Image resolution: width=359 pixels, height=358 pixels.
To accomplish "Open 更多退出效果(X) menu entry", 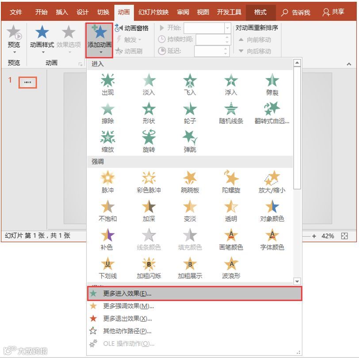I will click(195, 318).
